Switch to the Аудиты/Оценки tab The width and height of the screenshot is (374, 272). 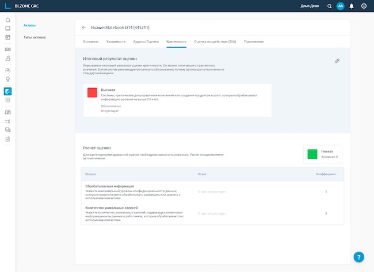tap(146, 41)
